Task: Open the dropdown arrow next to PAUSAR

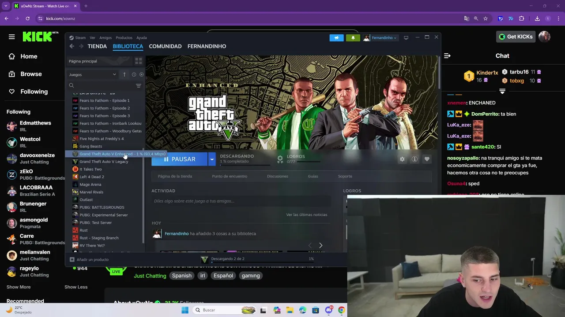Action: [x=212, y=159]
